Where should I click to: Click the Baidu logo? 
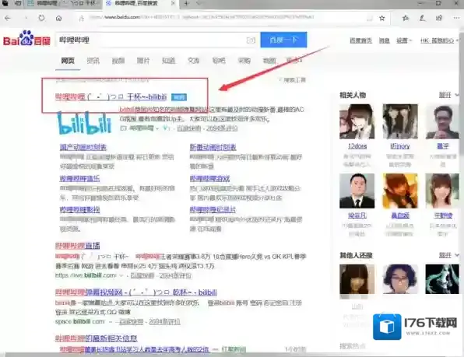pos(26,39)
